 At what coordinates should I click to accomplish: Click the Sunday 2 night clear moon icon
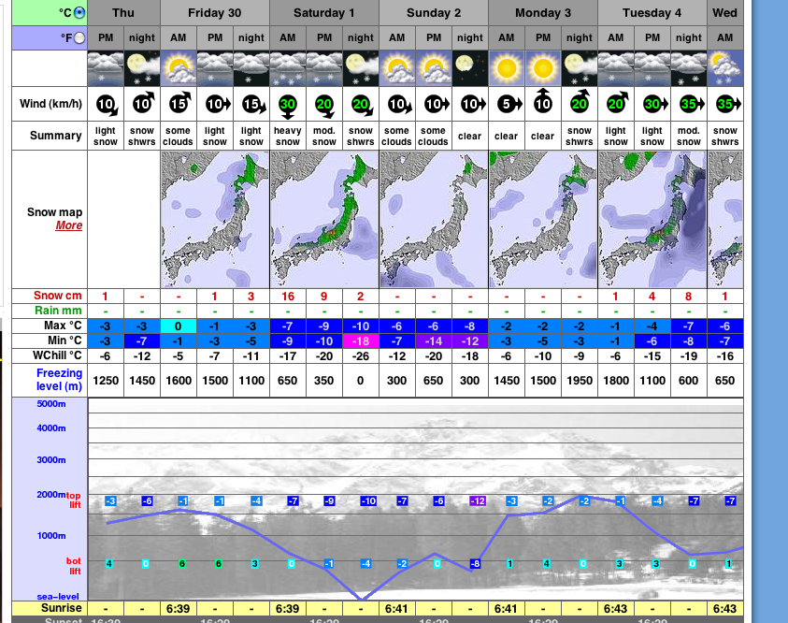click(470, 68)
